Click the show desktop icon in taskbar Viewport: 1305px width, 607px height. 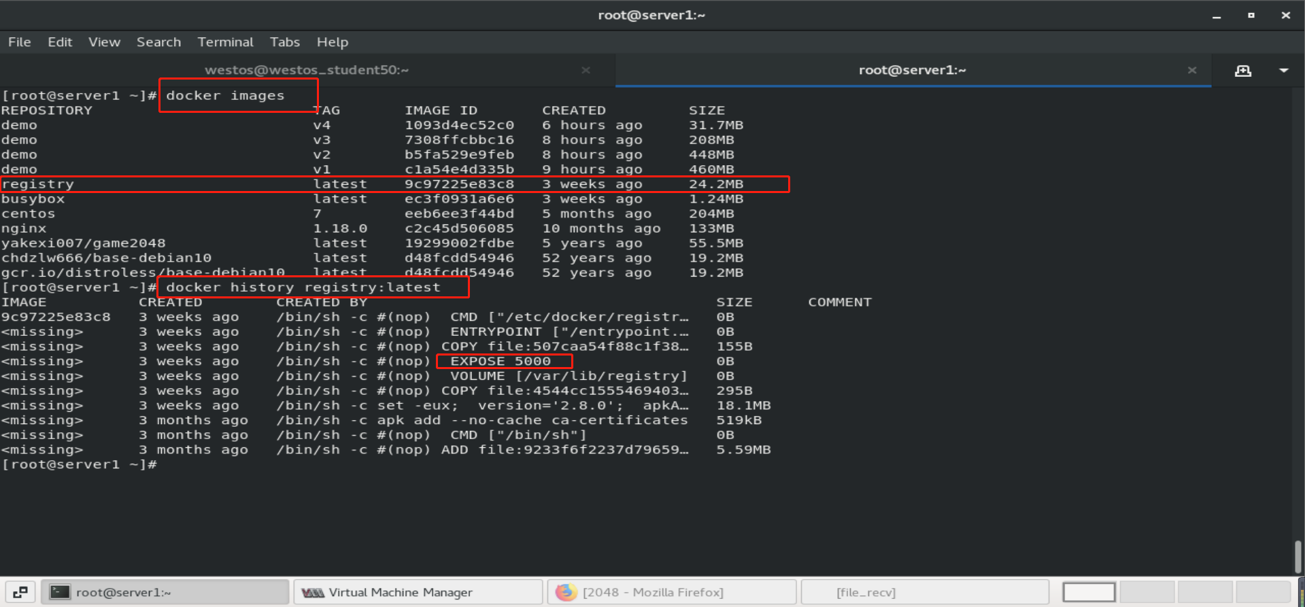[20, 592]
